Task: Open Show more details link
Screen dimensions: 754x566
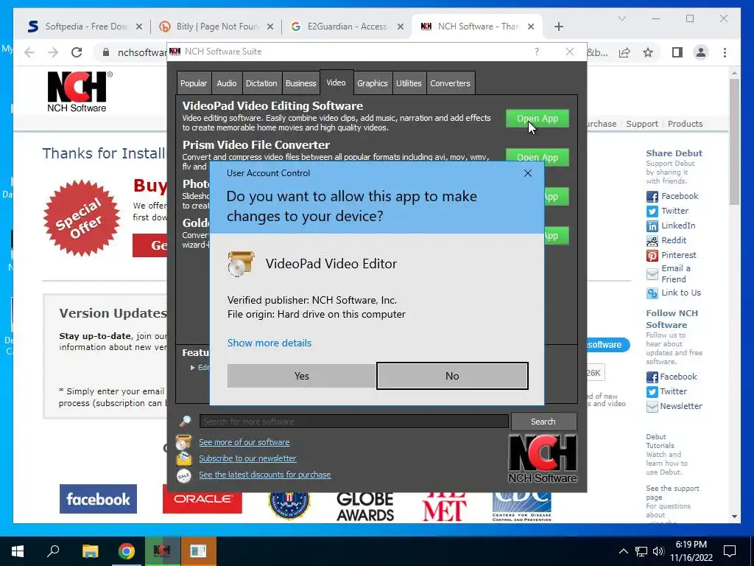Action: click(x=269, y=343)
